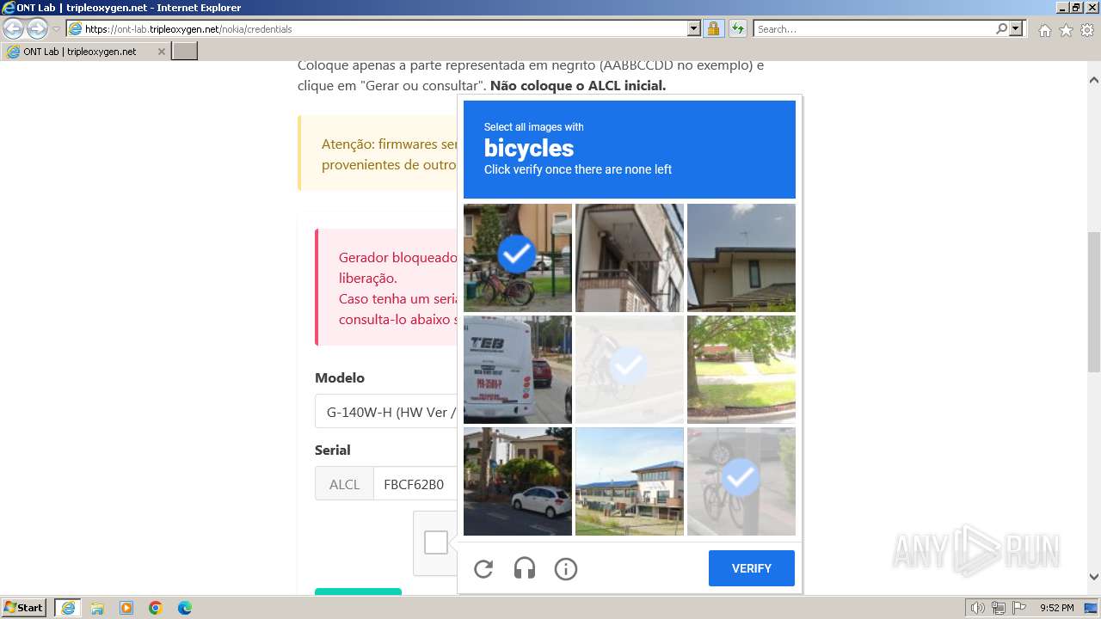Screen dimensions: 1101x619
Task: Click the VERIFY button
Action: click(x=752, y=568)
